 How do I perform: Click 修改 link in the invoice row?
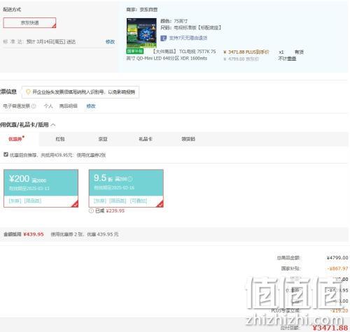(91, 106)
